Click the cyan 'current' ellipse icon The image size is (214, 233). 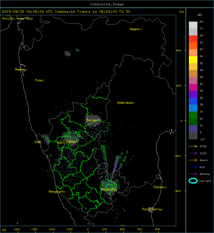pyautogui.click(x=193, y=181)
